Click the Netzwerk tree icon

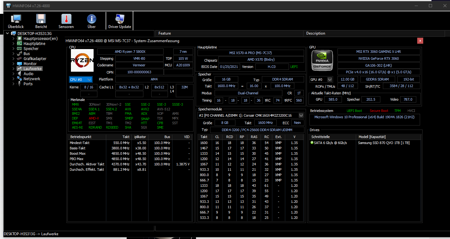(x=20, y=79)
